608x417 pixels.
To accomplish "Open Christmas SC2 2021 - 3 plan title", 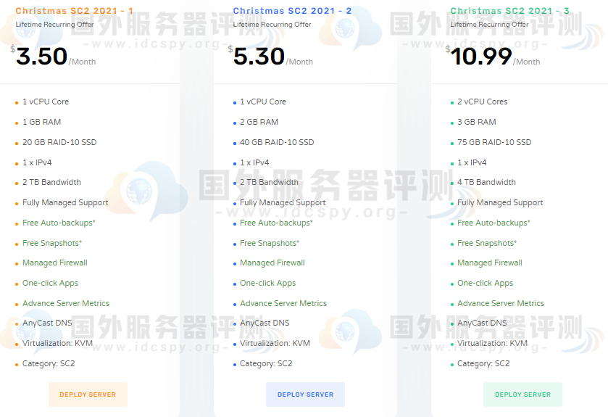I will coord(509,11).
